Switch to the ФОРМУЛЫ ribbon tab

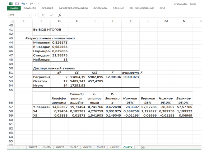[x=100, y=8]
